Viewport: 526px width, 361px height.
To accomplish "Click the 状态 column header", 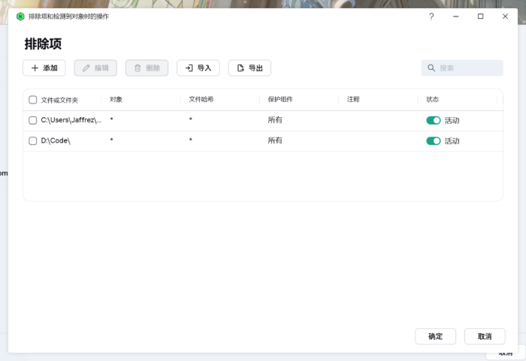I will (432, 100).
